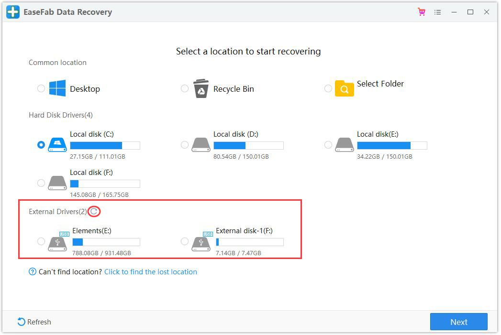Viewport: 501px width, 335px height.
Task: Click the 'Hard Disk Drivers(4)' heading
Action: click(61, 115)
